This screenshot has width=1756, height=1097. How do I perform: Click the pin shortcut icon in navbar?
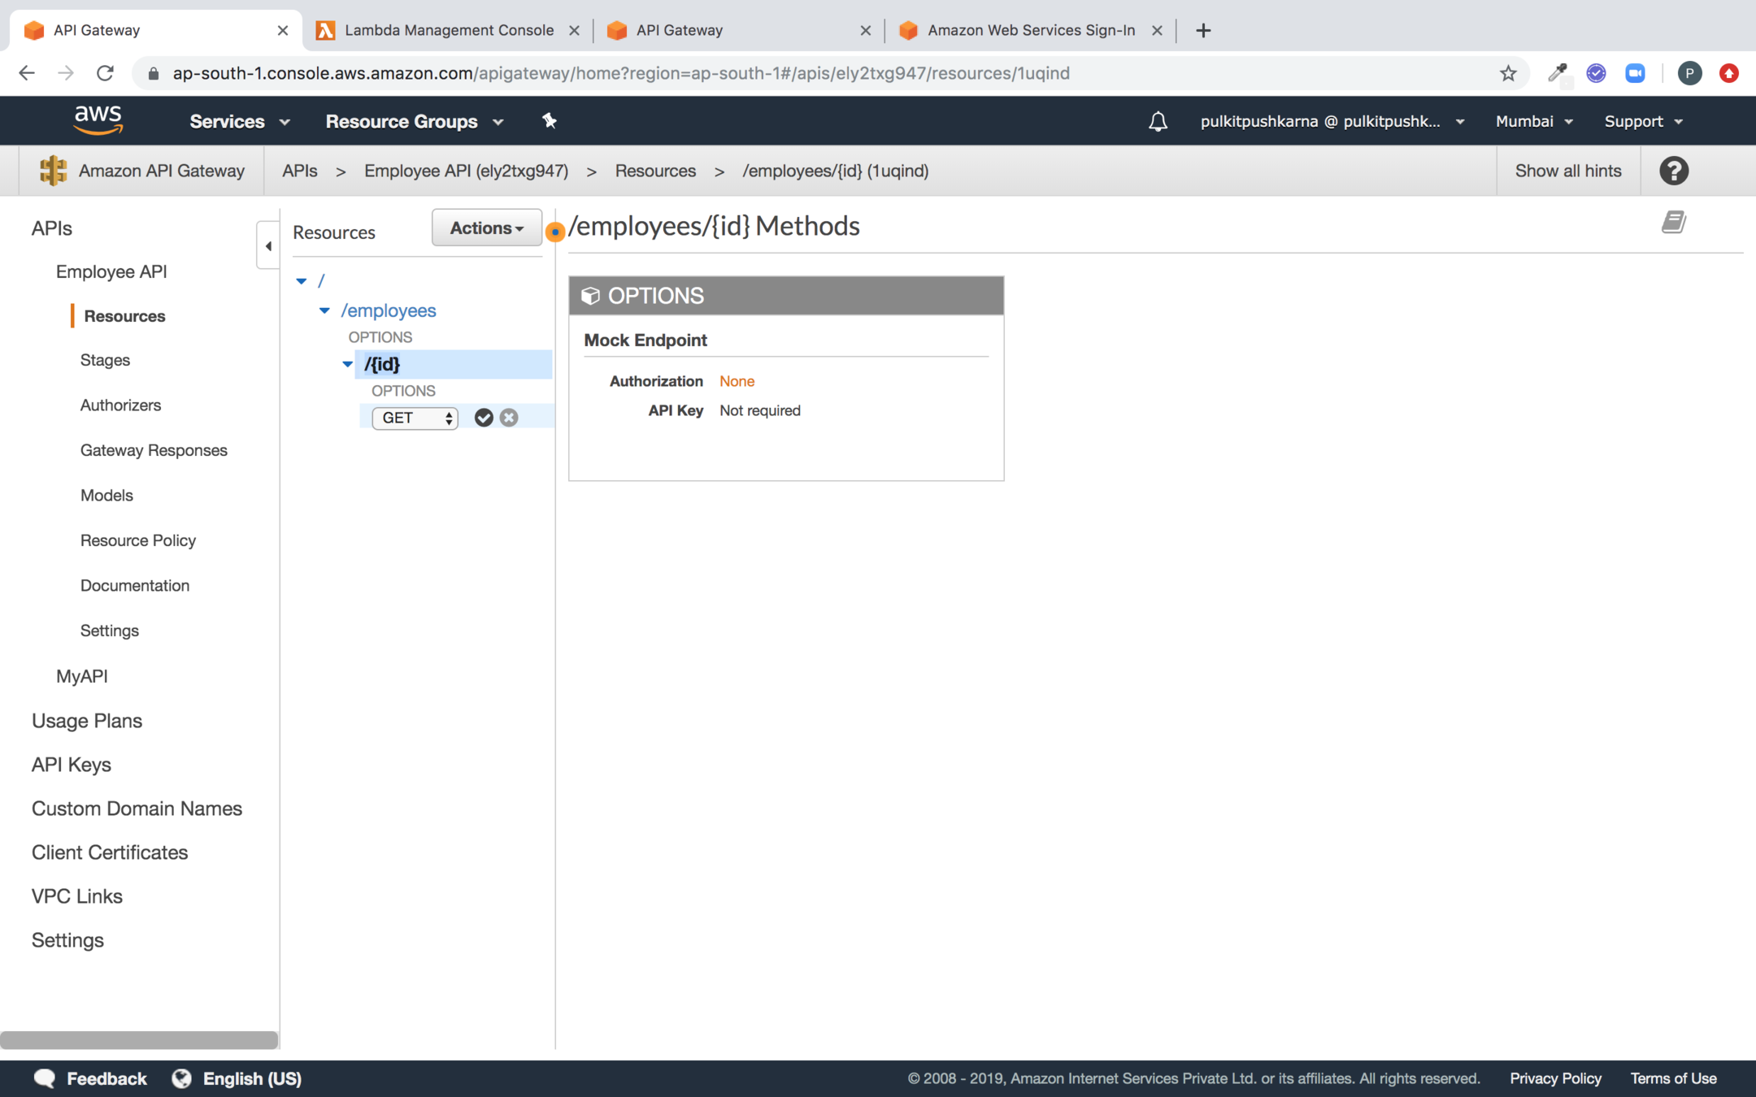(550, 121)
